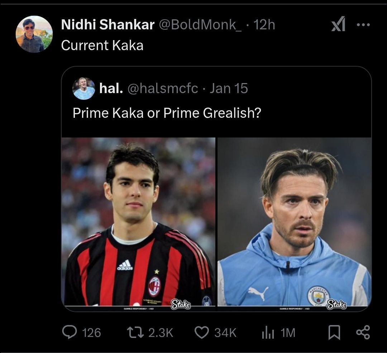Image resolution: width=387 pixels, height=353 pixels.
Task: View post analytics bar chart icon
Action: click(268, 333)
